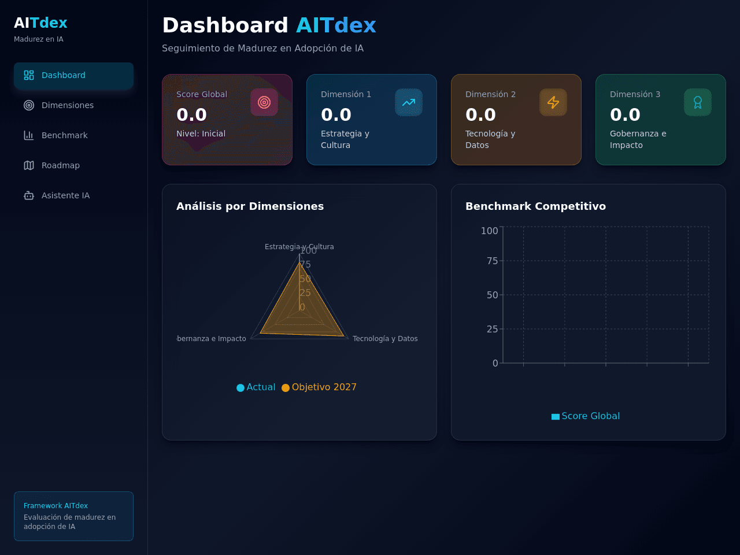This screenshot has width=740, height=555.
Task: Click the cyan Score Global legend square
Action: (x=556, y=417)
